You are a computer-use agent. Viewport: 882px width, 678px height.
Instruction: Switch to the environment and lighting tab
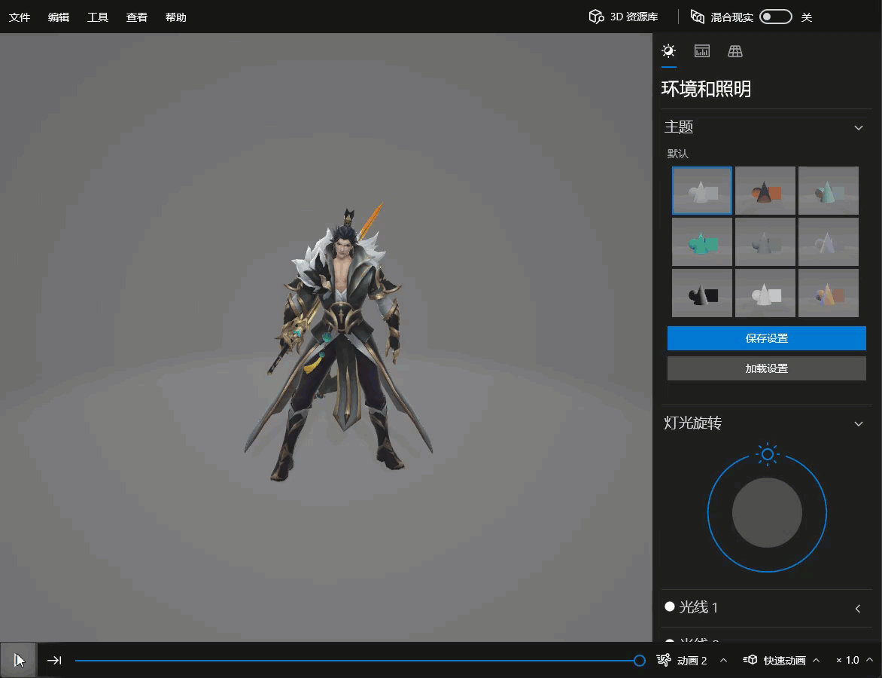tap(668, 51)
